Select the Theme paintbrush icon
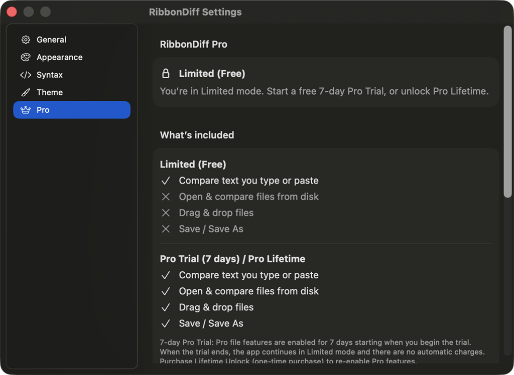This screenshot has height=375, width=514. point(25,92)
